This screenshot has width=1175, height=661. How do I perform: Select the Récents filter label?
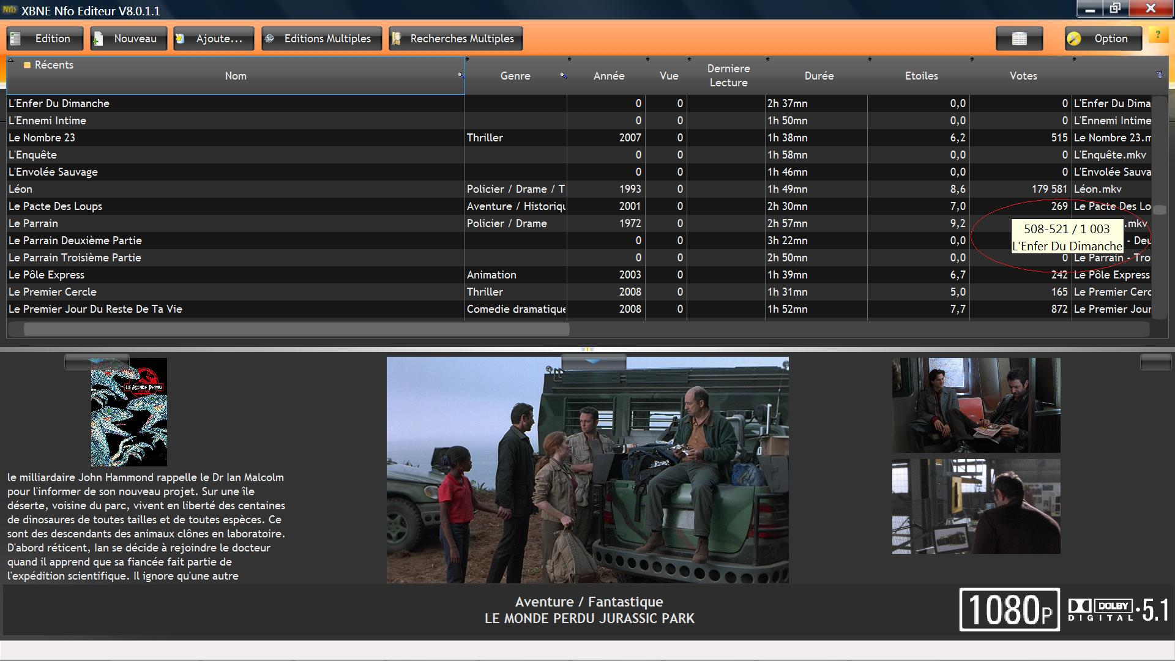tap(54, 65)
